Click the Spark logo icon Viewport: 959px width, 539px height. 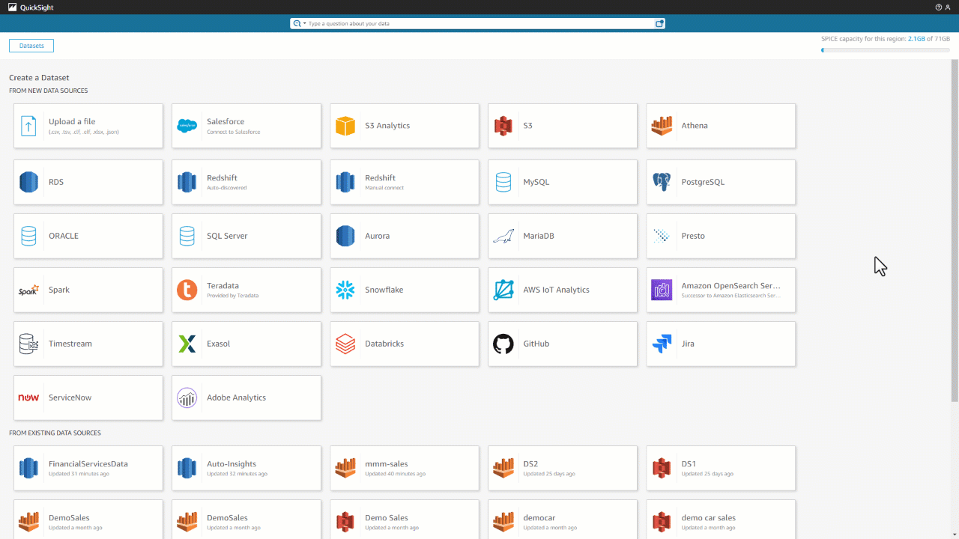pyautogui.click(x=28, y=290)
